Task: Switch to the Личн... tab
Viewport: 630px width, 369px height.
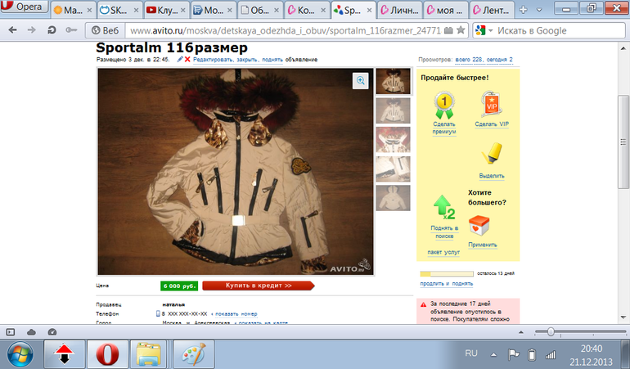Action: click(x=399, y=10)
